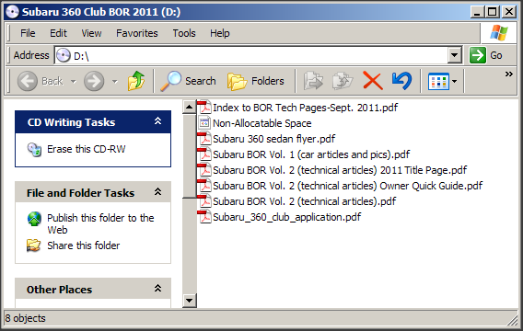Click the Views icon button
523x331 pixels.
point(438,81)
